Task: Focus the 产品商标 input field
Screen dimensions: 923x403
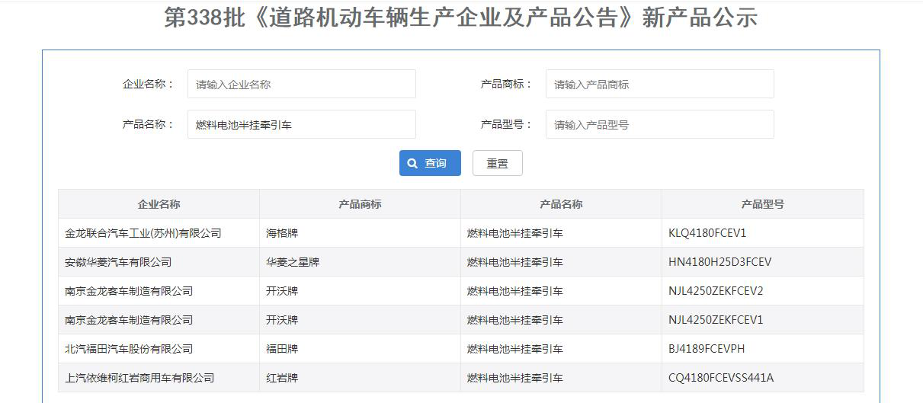Action: click(x=660, y=84)
